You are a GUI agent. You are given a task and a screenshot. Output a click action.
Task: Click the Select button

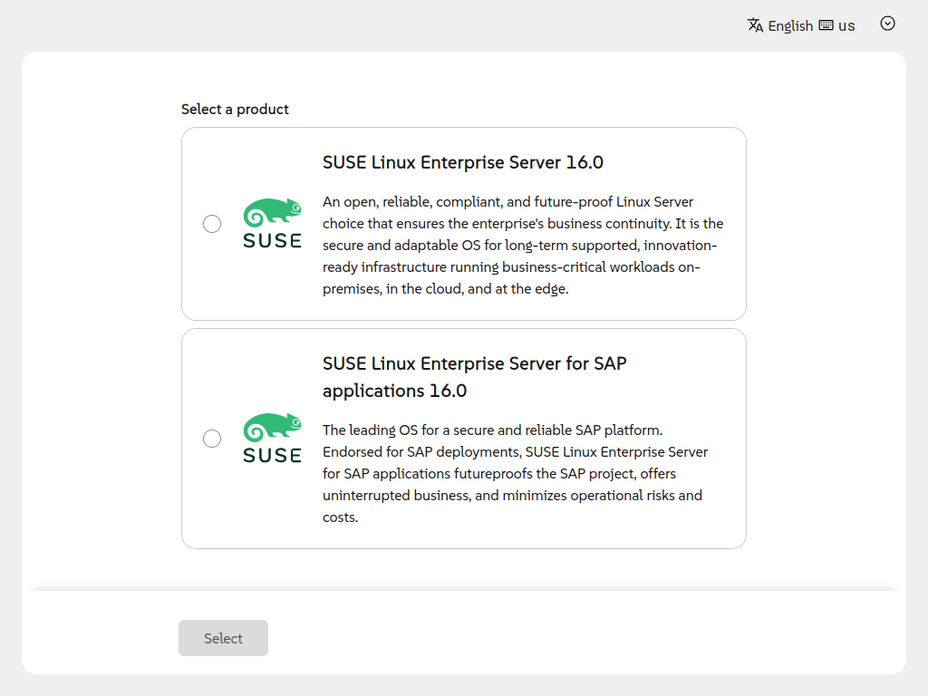(223, 638)
